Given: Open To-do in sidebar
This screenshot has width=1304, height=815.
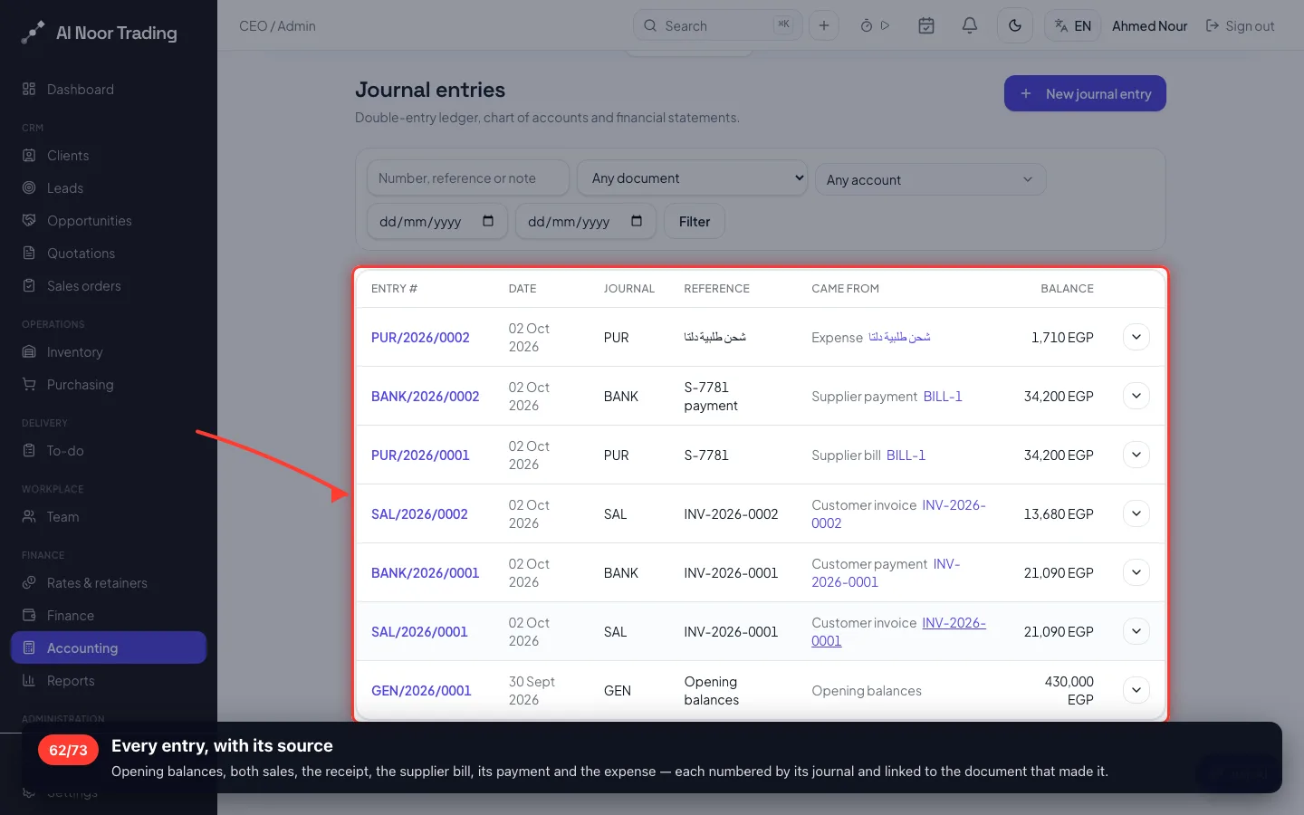Looking at the screenshot, I should click(109, 450).
